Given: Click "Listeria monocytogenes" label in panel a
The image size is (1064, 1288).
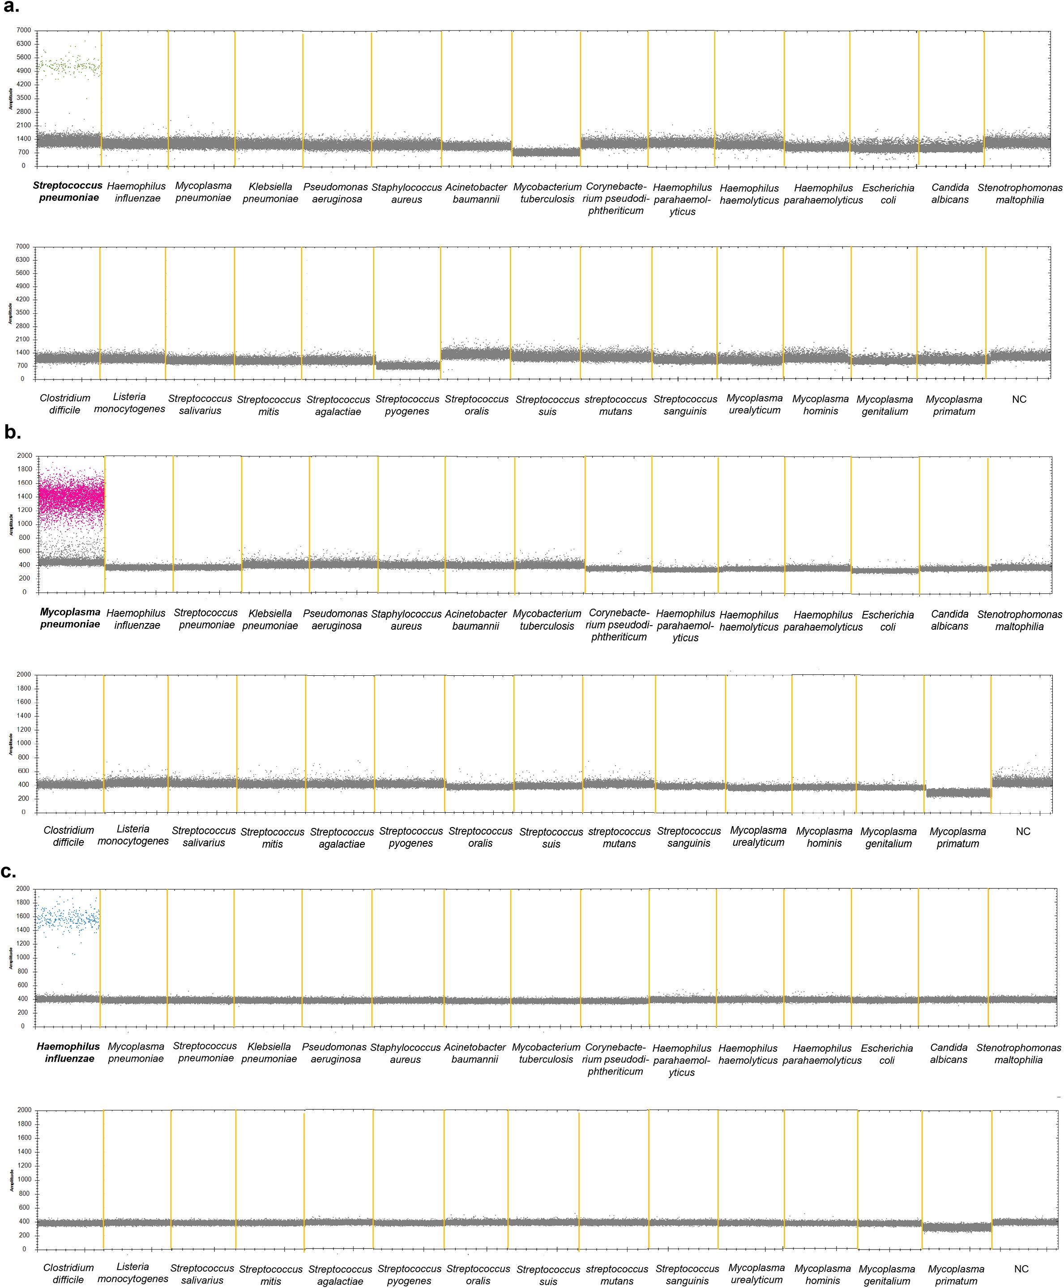Looking at the screenshot, I should tap(129, 403).
